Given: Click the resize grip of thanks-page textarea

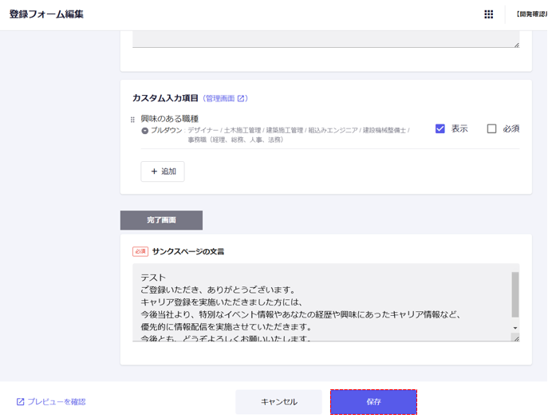Looking at the screenshot, I should coord(516,338).
